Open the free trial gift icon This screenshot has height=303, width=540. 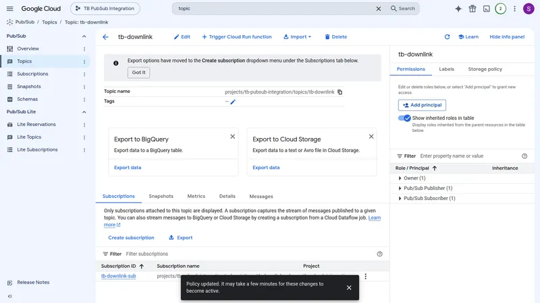click(472, 9)
